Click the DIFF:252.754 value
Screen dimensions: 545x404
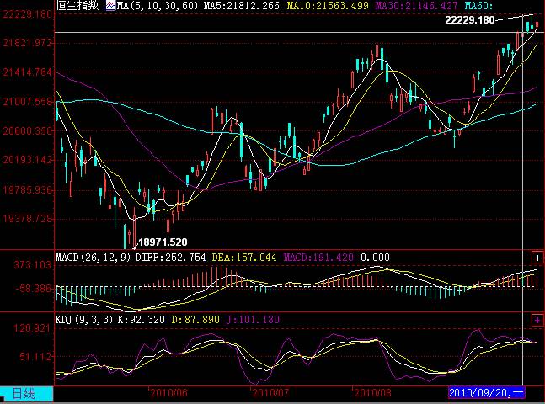click(170, 258)
